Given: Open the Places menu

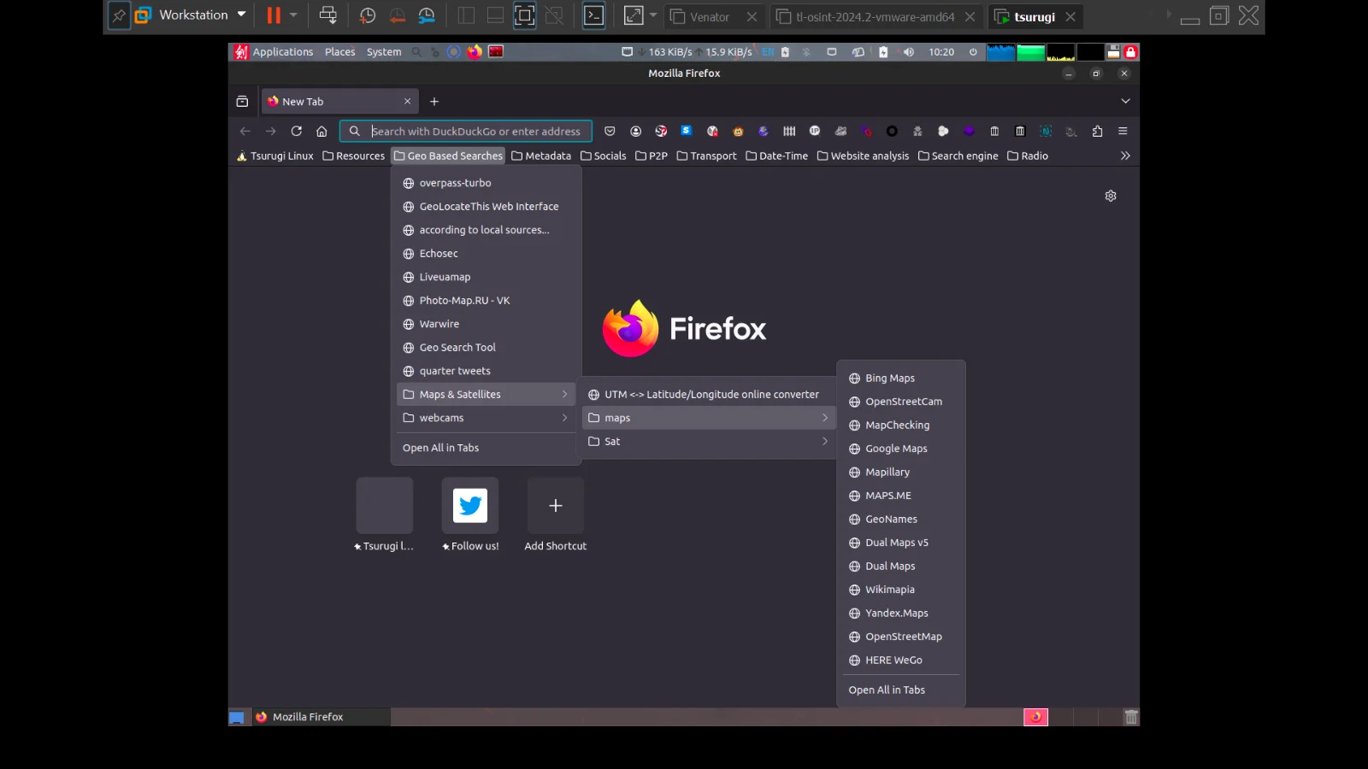Looking at the screenshot, I should click(x=339, y=52).
